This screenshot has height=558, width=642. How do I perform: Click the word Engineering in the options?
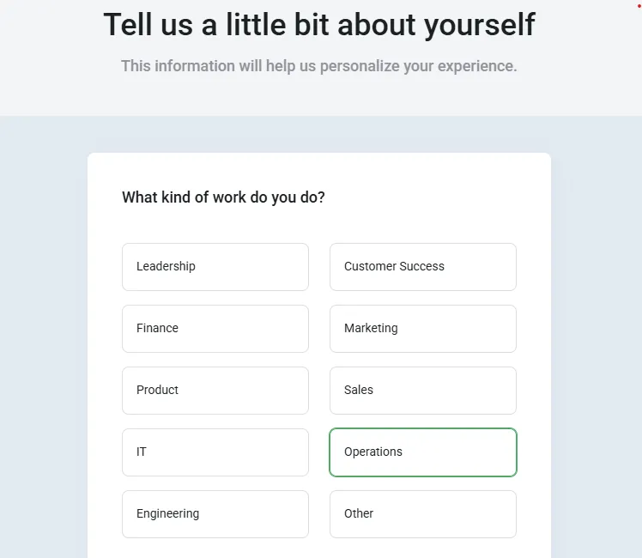167,514
